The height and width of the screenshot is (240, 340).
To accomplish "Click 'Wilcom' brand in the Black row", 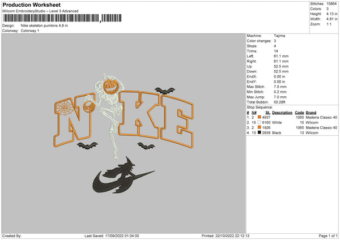I will click(312, 133).
